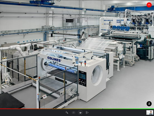
Task: Open the circled image share icon
Action: click(x=80, y=113)
